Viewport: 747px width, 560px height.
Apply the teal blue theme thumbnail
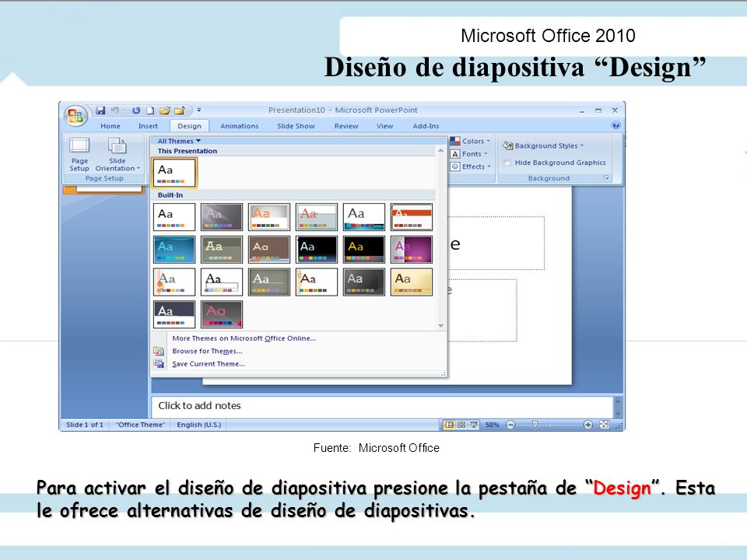click(x=174, y=250)
